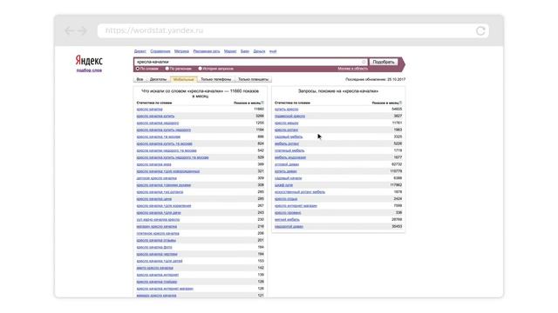Open the similar query with 336 impressions
This screenshot has height=313, width=558.
coord(288,212)
